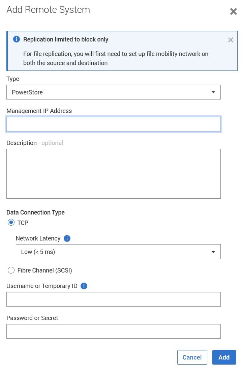
Task: Click the 'Password or Secret' label
Action: coord(32,318)
